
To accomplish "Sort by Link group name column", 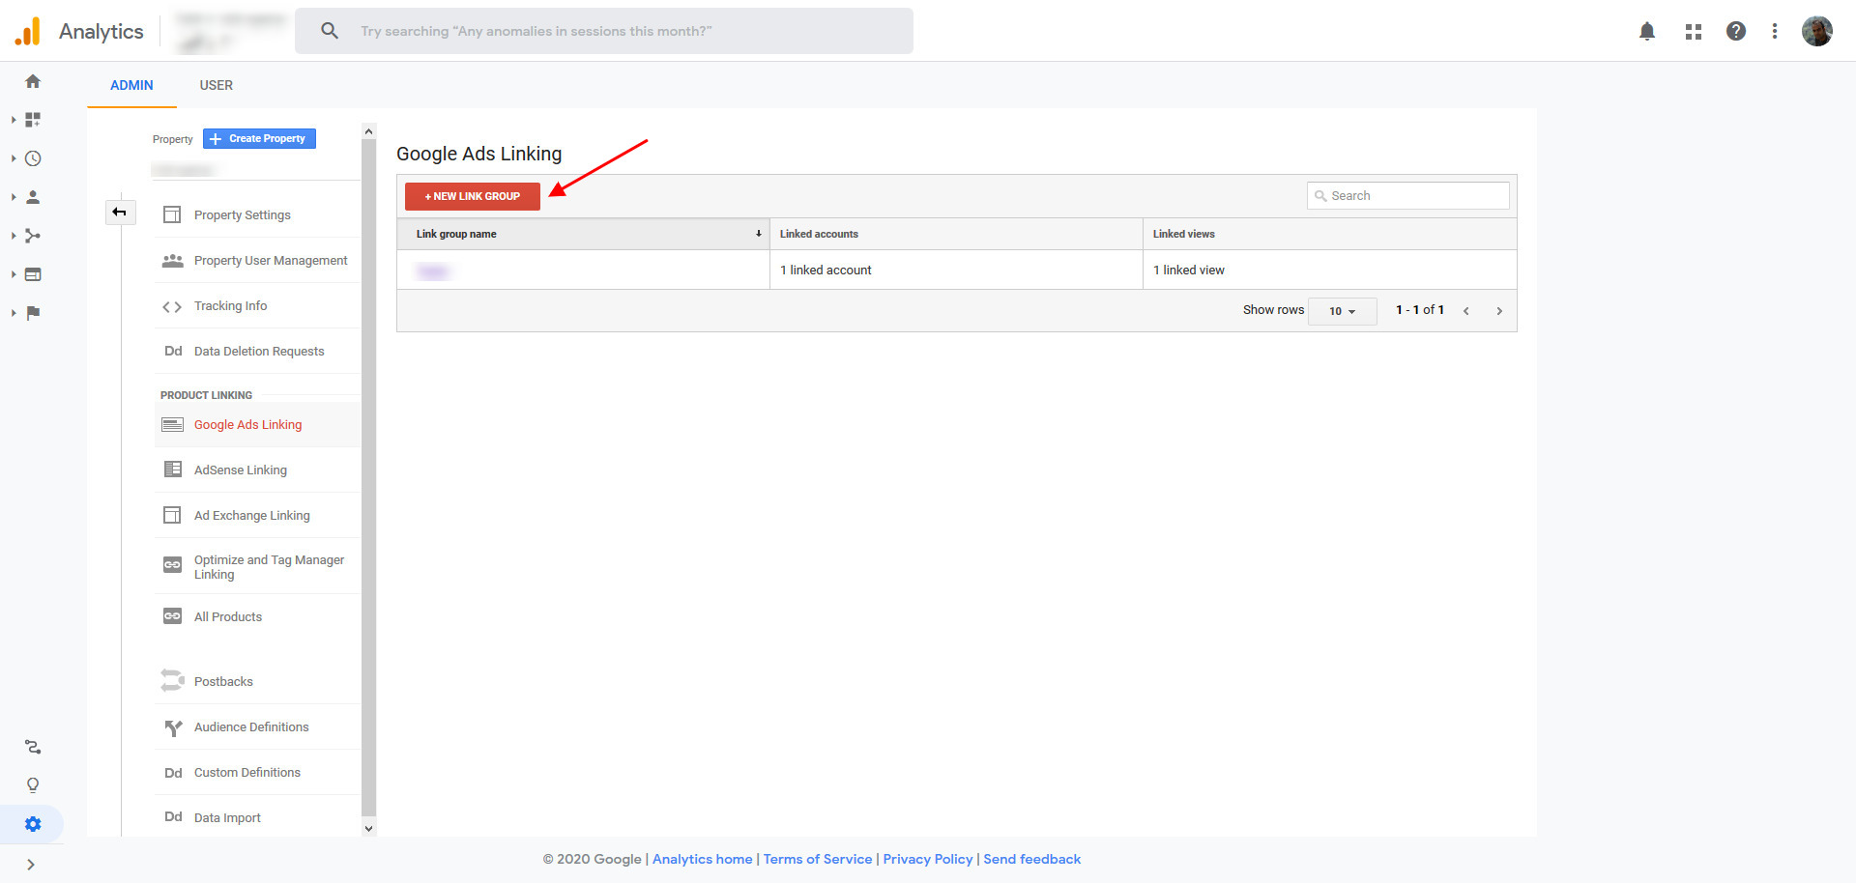I will pos(583,234).
